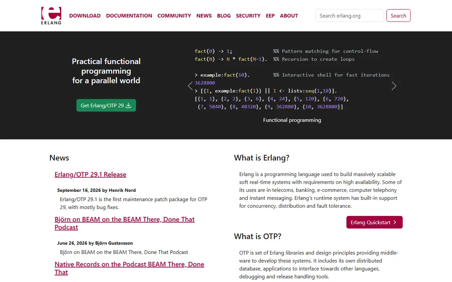Click the Functional programming slide caption
The width and height of the screenshot is (452, 282).
(292, 120)
